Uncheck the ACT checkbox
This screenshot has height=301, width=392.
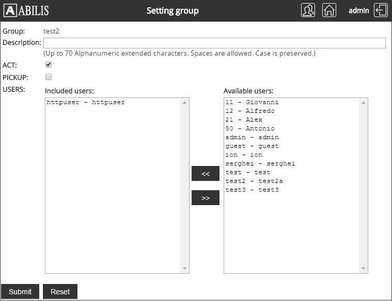(49, 64)
